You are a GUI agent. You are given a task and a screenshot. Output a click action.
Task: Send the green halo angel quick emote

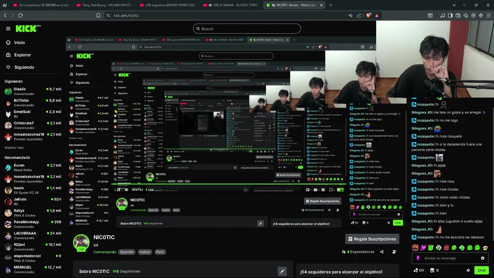(x=431, y=248)
